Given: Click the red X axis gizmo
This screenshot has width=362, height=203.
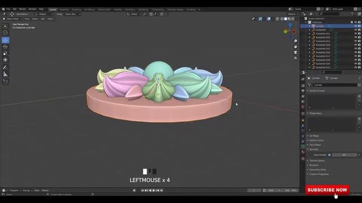Looking at the screenshot, I should [x=294, y=32].
